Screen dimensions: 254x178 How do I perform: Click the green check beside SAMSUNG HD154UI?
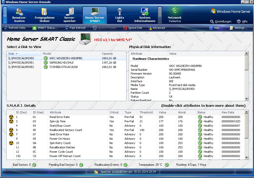(x=46, y=63)
